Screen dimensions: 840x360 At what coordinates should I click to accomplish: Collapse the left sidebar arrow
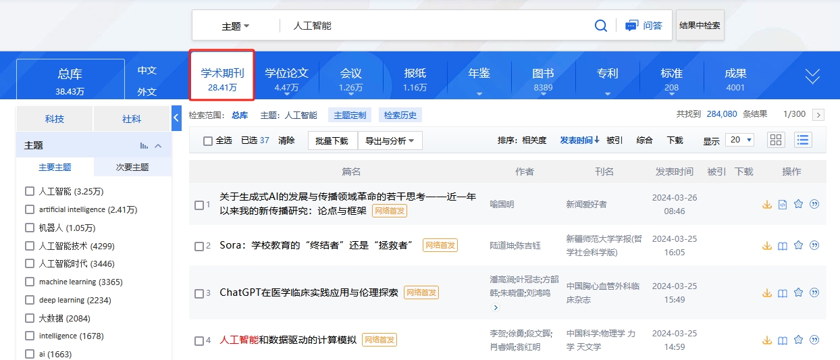177,118
